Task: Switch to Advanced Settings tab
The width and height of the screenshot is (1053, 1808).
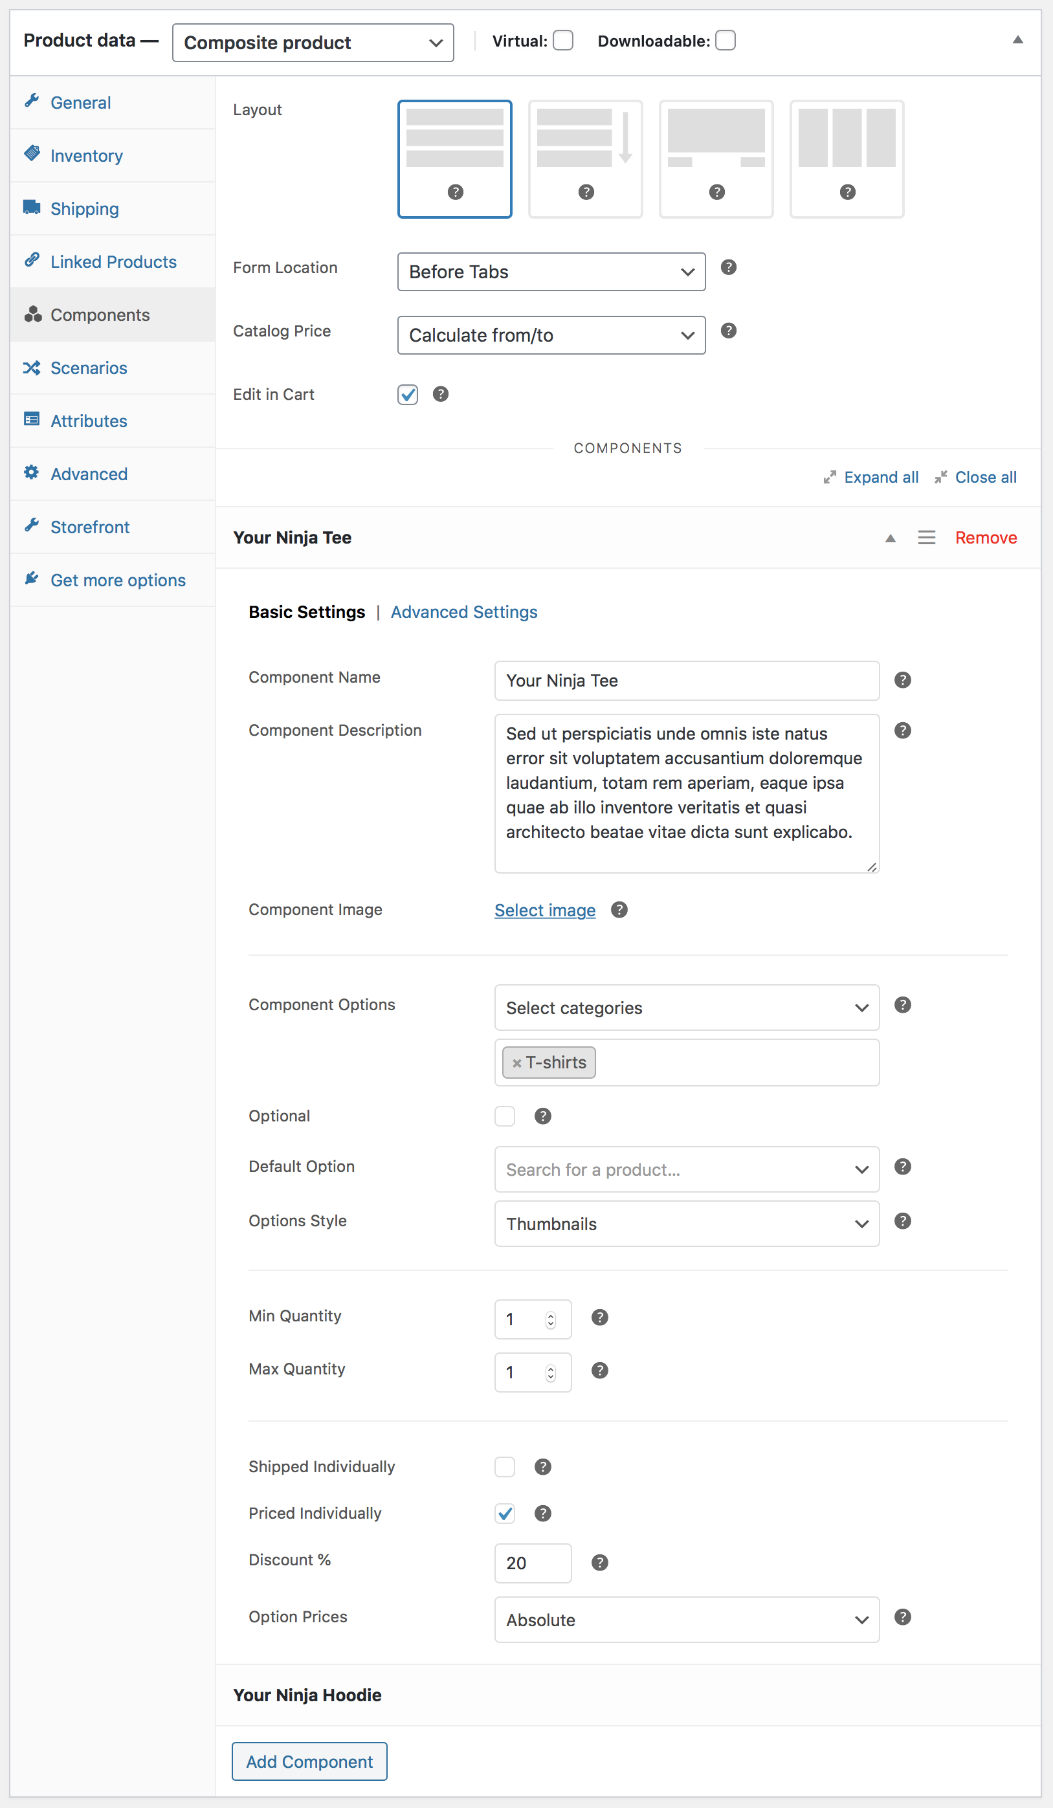Action: 463,612
